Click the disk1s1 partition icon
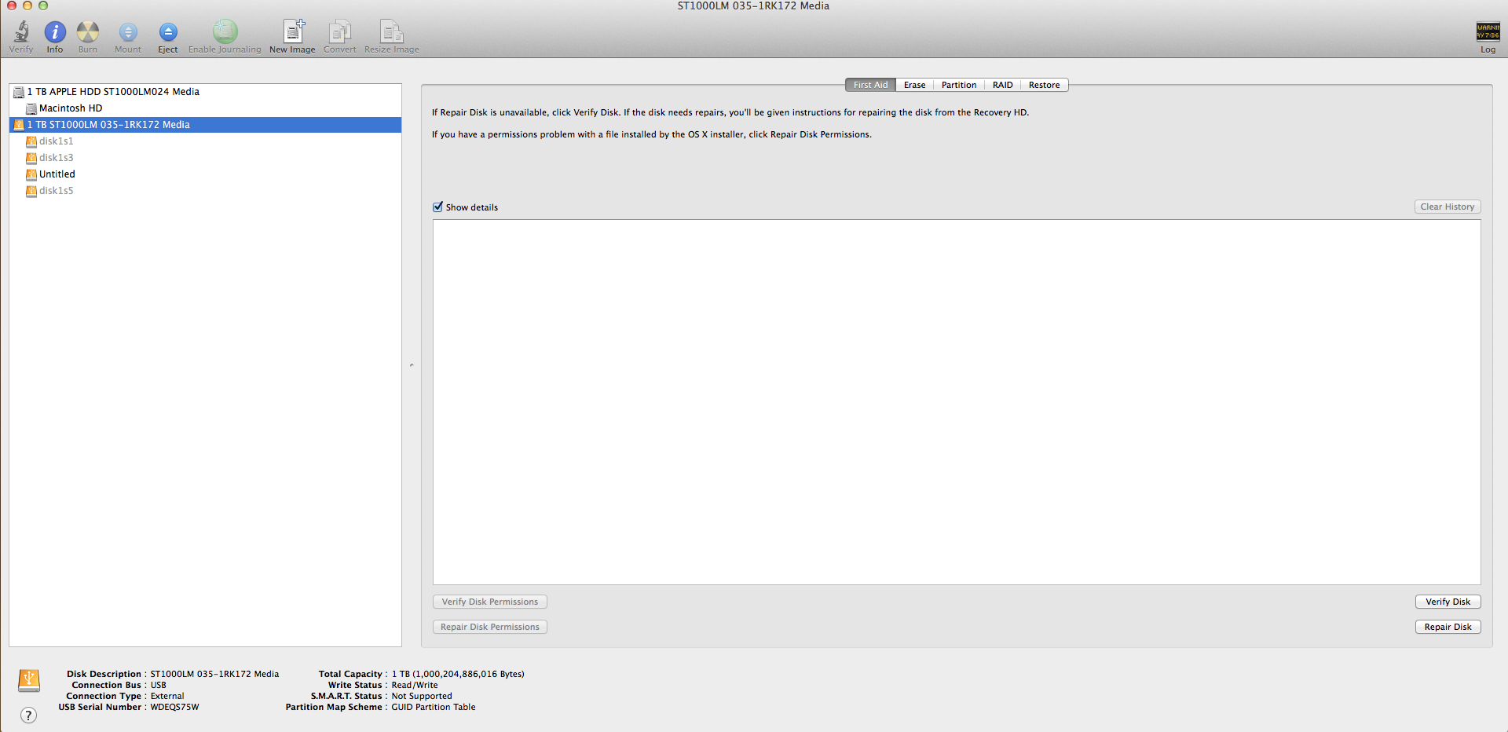Image resolution: width=1508 pixels, height=732 pixels. pos(31,141)
